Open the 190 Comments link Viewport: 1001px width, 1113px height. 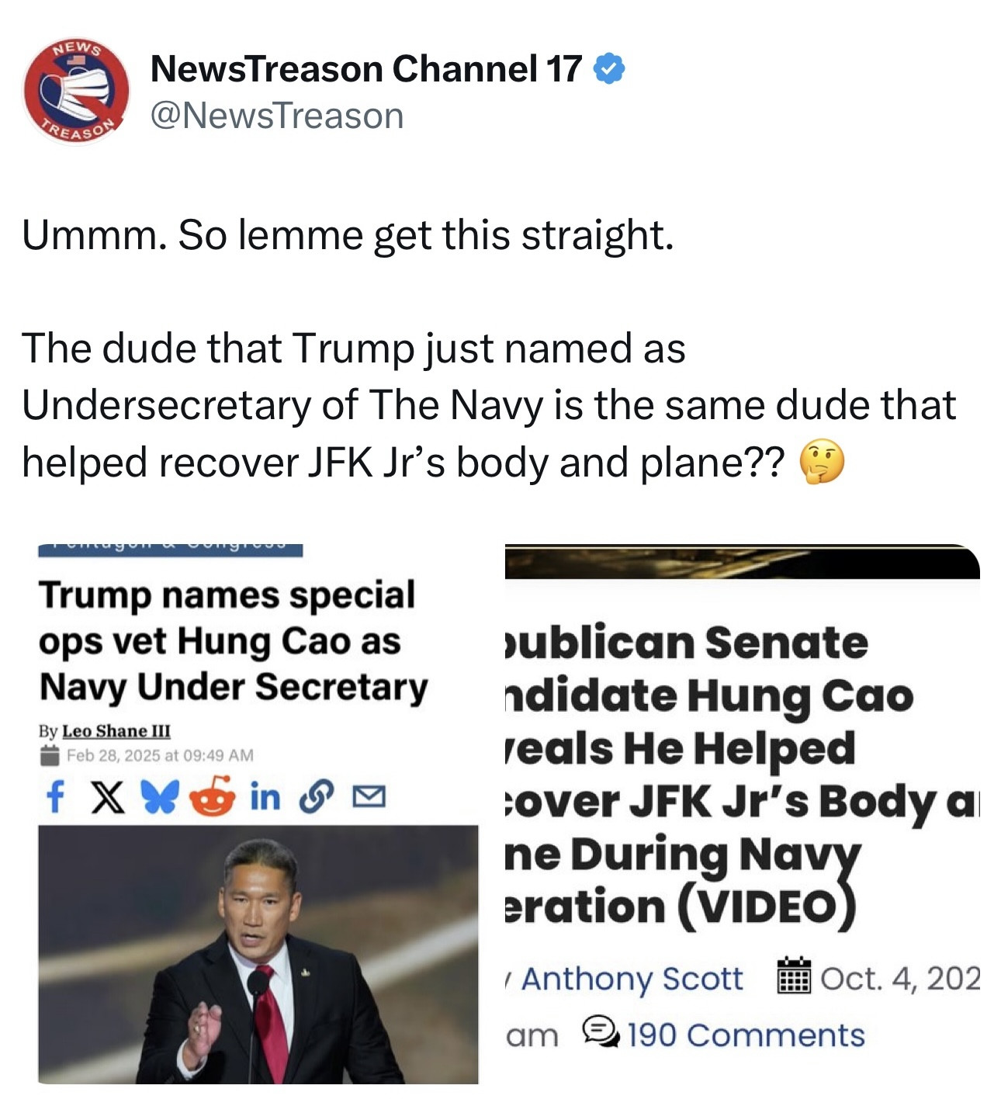[x=746, y=1035]
